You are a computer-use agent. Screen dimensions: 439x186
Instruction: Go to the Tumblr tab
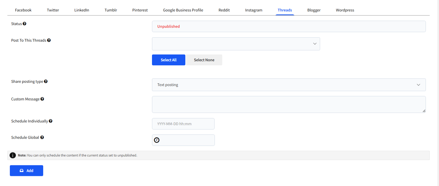point(111,10)
